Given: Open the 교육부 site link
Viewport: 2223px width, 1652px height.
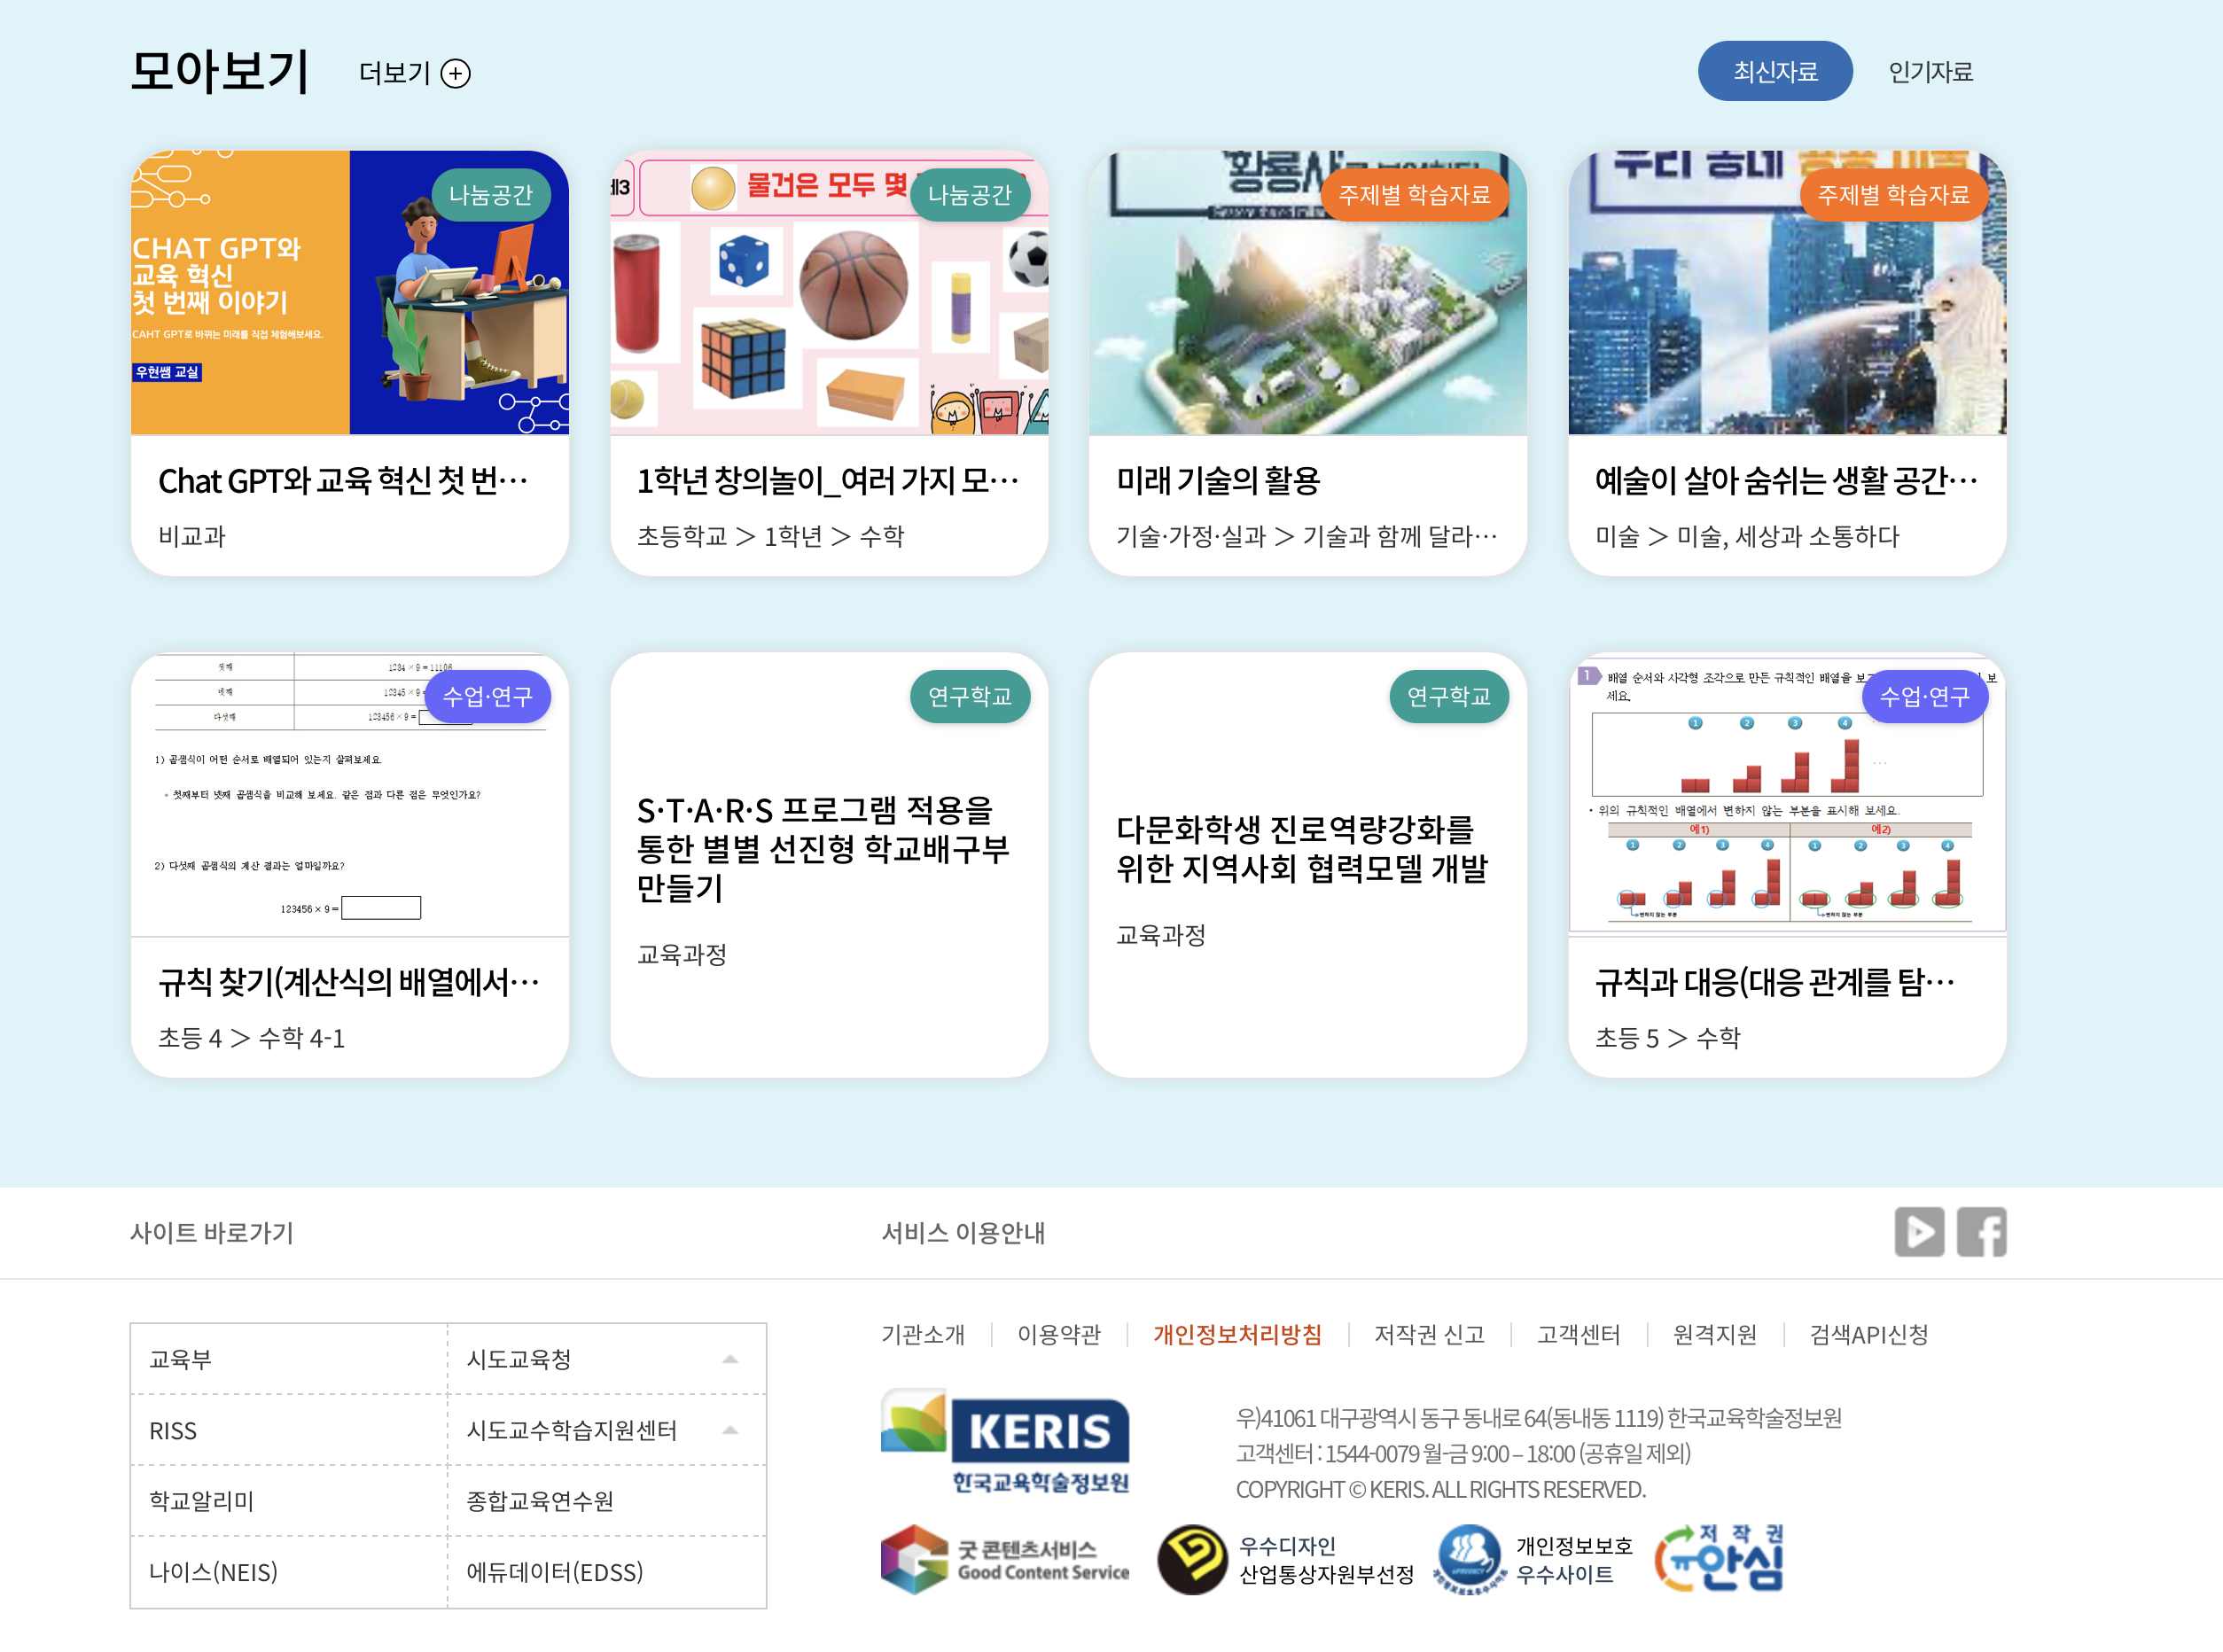Looking at the screenshot, I should tap(181, 1358).
